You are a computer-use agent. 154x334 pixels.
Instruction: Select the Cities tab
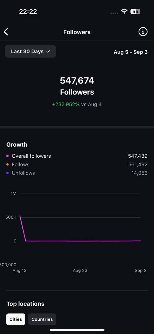click(x=16, y=319)
